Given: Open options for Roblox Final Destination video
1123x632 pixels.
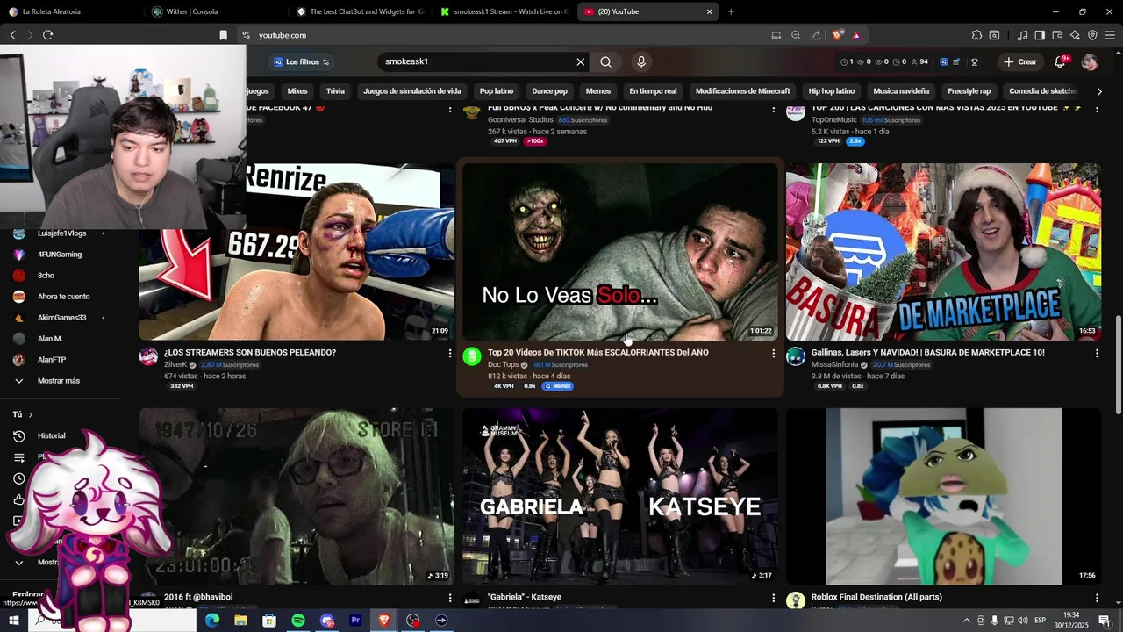Looking at the screenshot, I should [1097, 598].
